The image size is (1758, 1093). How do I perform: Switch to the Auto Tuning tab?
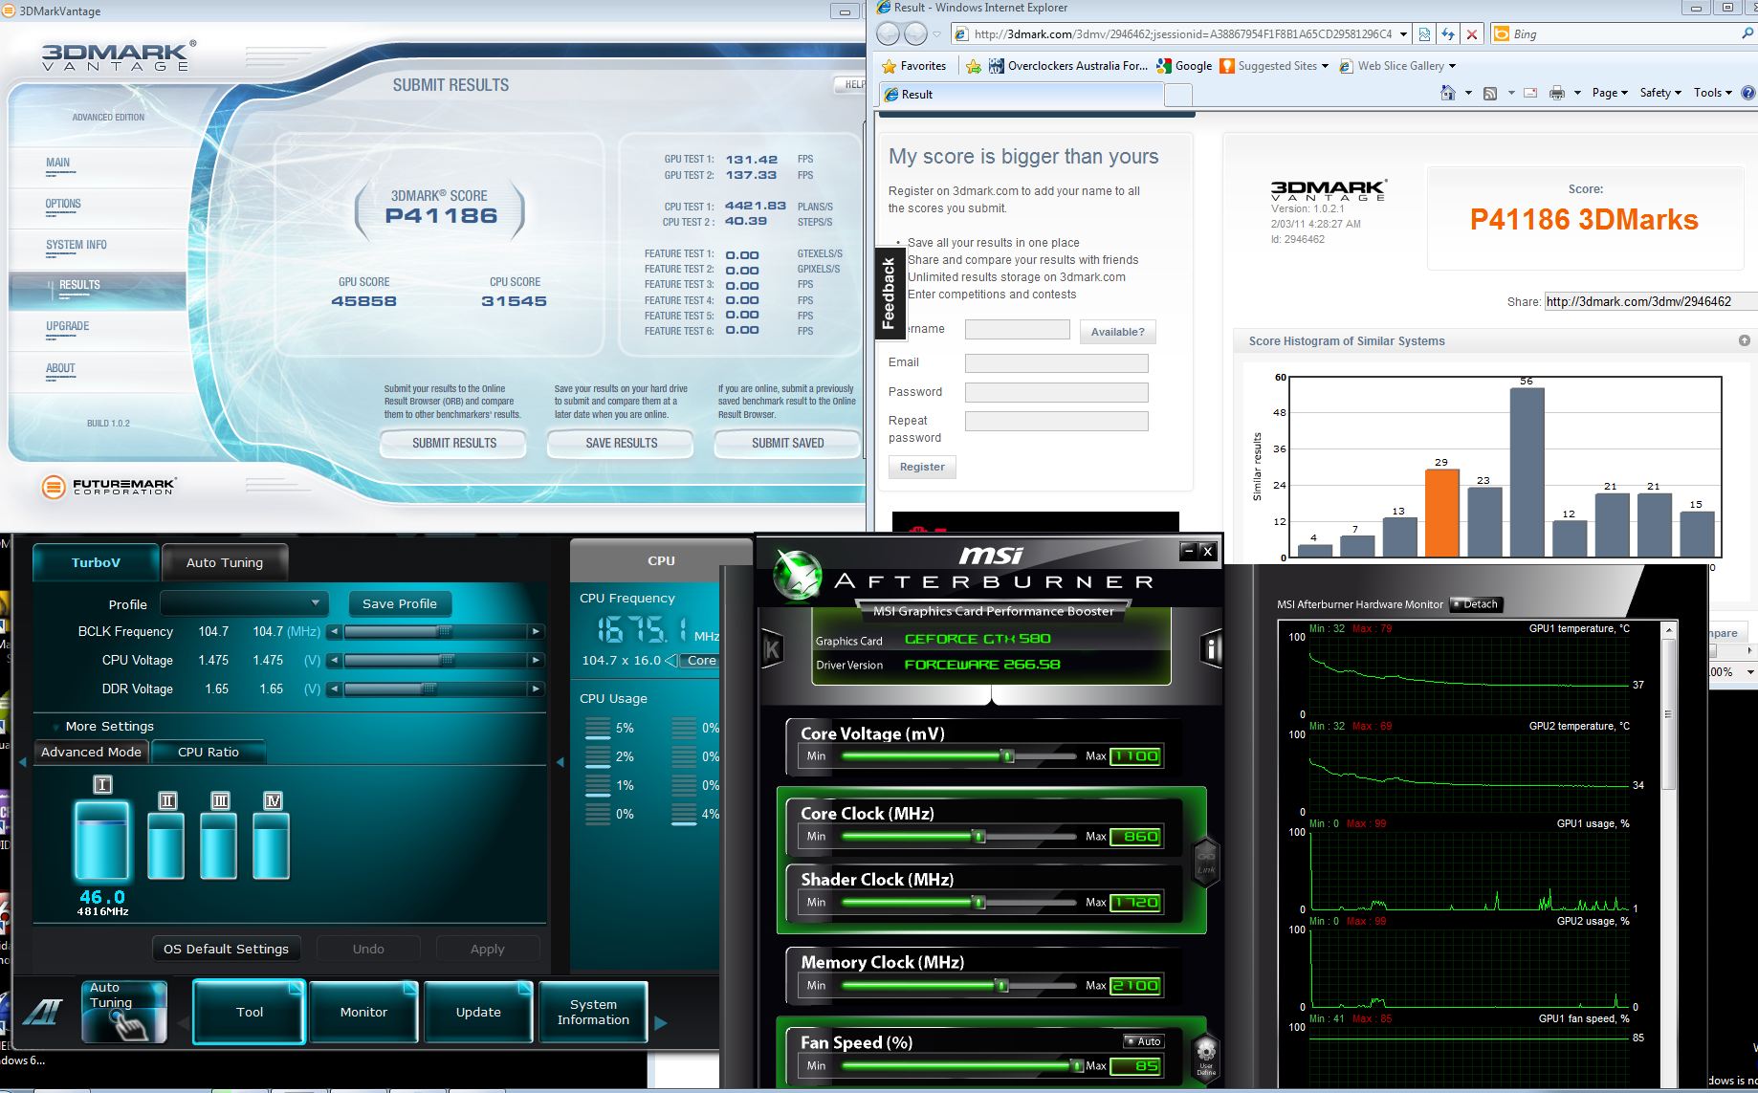225,562
